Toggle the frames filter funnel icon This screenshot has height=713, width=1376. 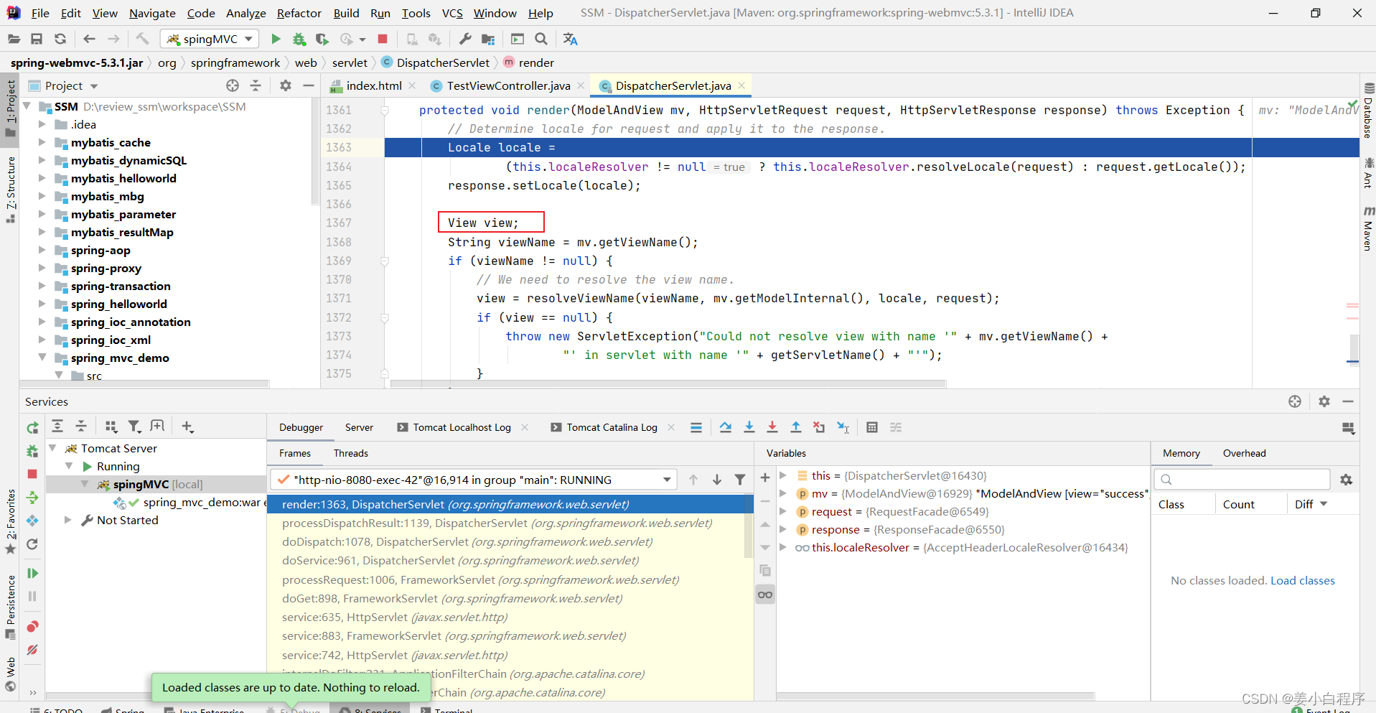[739, 480]
